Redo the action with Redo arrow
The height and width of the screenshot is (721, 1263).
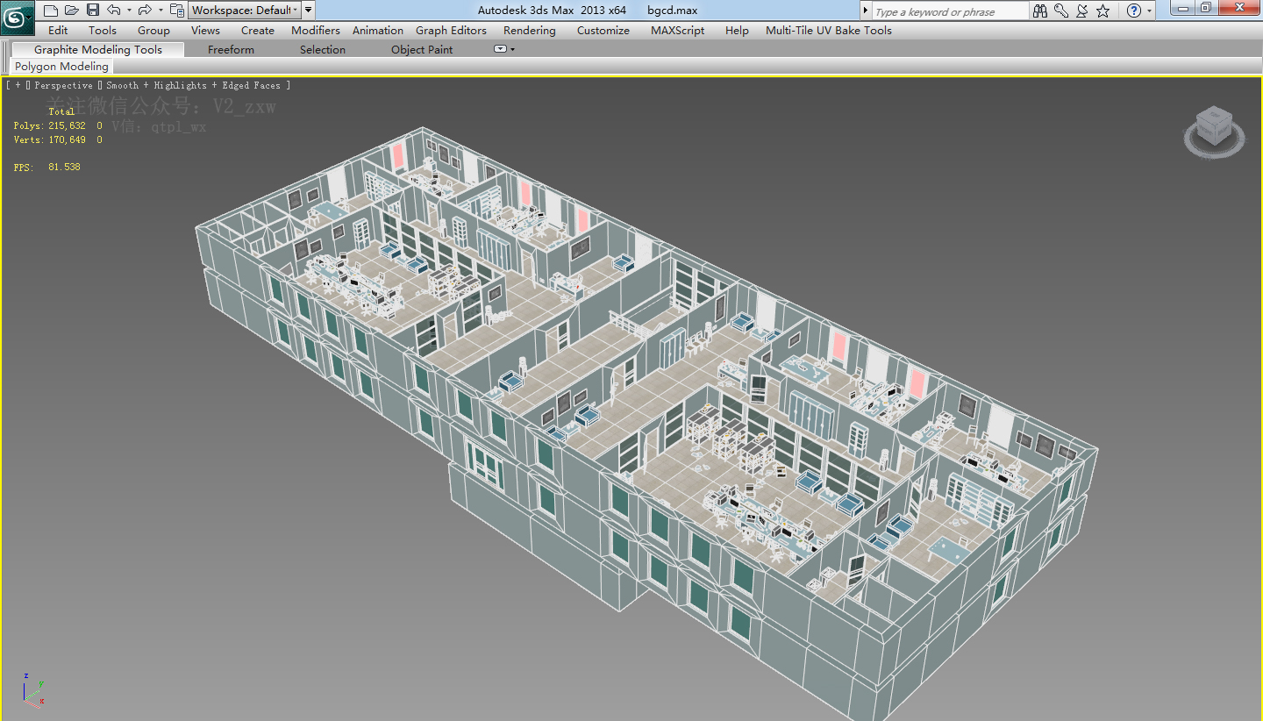pyautogui.click(x=146, y=11)
